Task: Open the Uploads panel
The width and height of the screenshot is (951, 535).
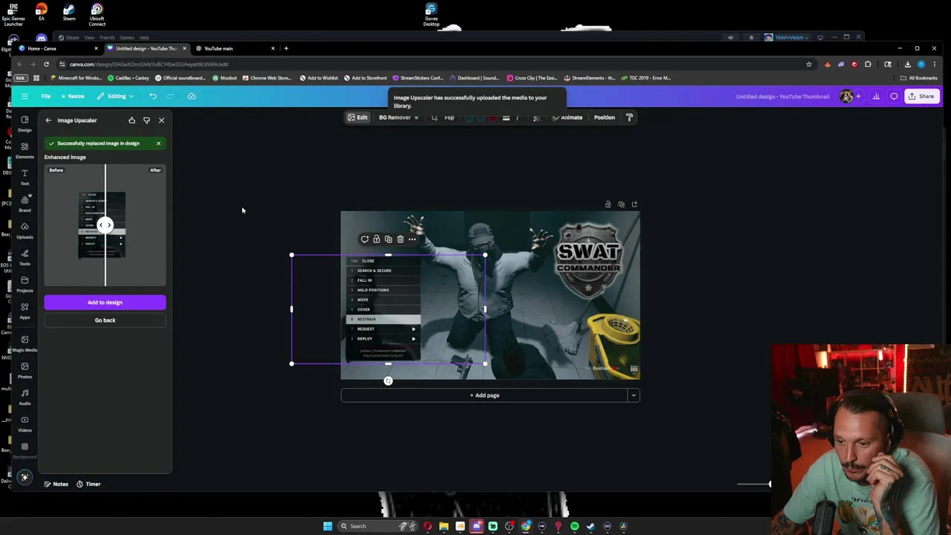Action: (x=25, y=230)
